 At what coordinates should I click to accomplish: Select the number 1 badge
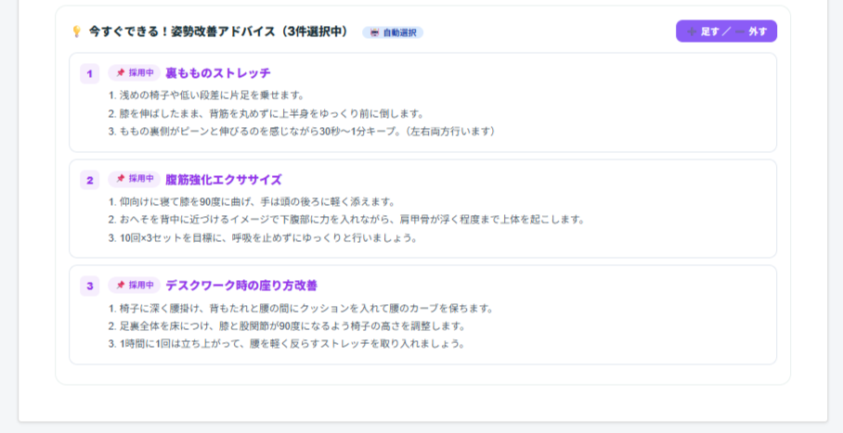[x=89, y=73]
